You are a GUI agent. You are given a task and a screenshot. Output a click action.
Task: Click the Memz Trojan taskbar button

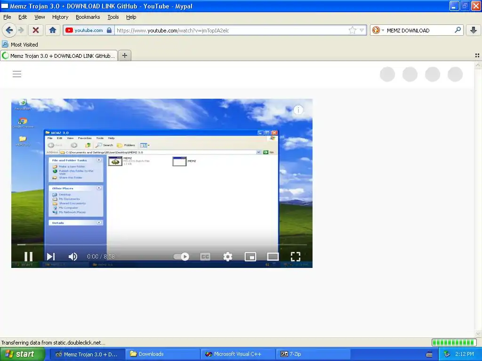click(x=88, y=354)
